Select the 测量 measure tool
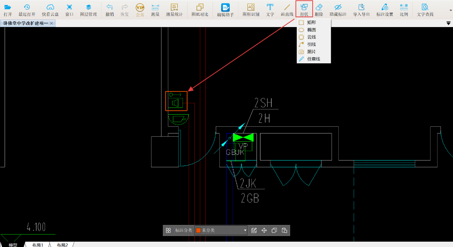This screenshot has width=453, height=247. point(155,10)
